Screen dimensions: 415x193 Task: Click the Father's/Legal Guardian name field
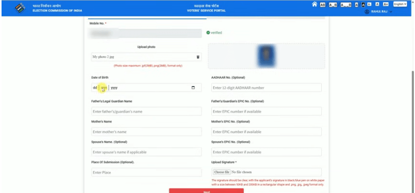146,111
